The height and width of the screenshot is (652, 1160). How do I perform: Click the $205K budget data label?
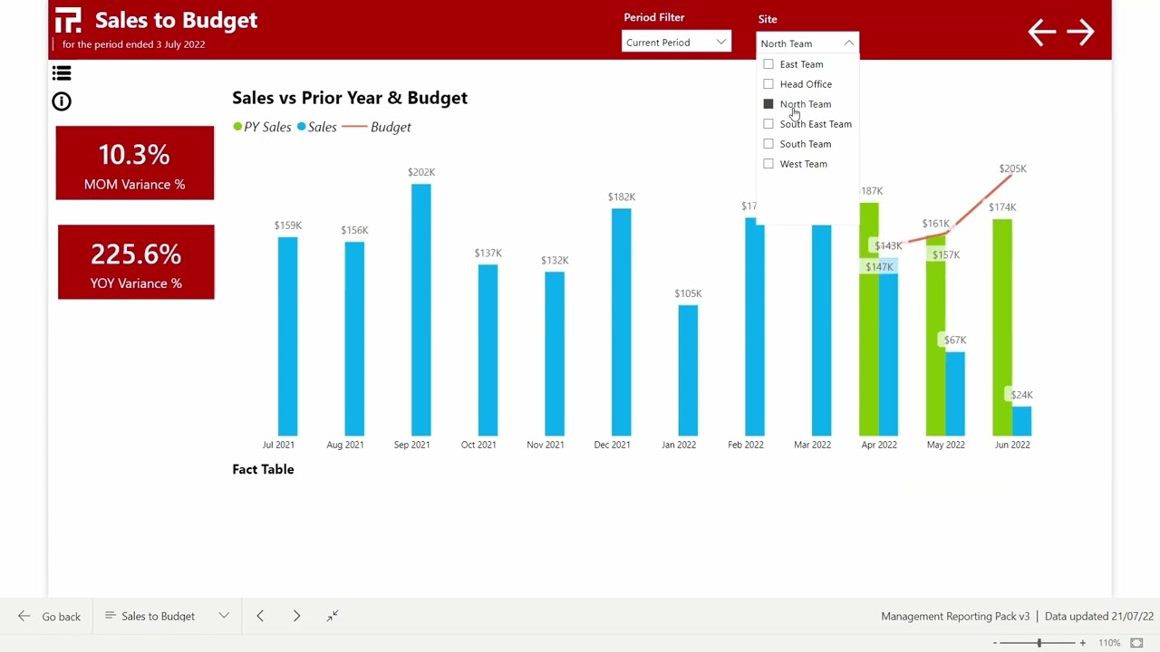point(1012,168)
